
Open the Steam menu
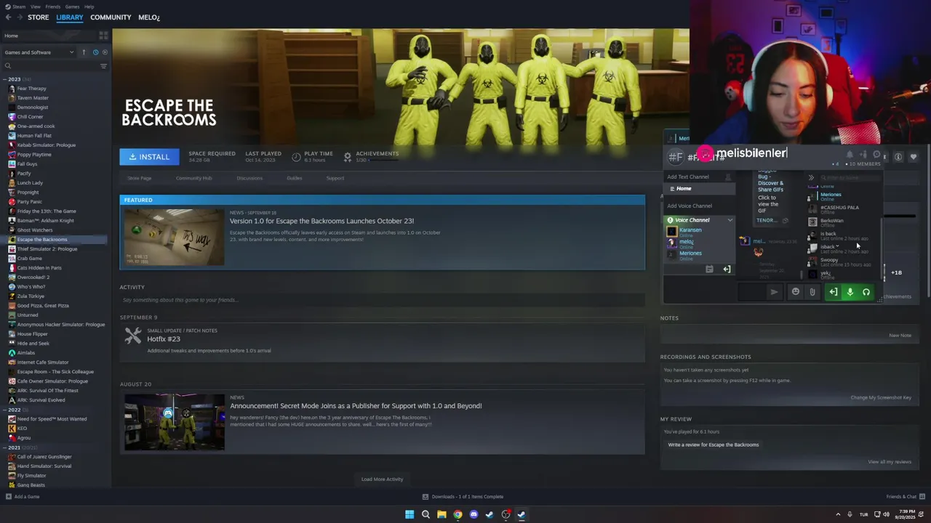click(x=17, y=7)
